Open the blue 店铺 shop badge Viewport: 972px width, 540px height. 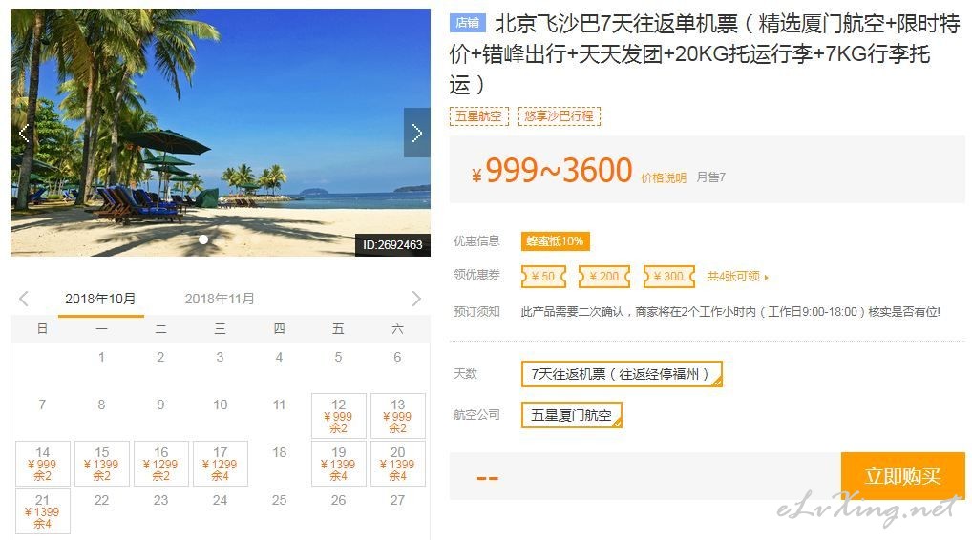[468, 23]
